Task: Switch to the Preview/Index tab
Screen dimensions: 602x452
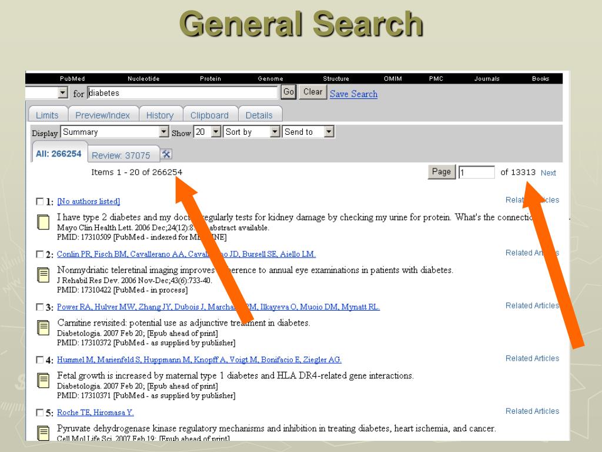Action: (x=102, y=115)
